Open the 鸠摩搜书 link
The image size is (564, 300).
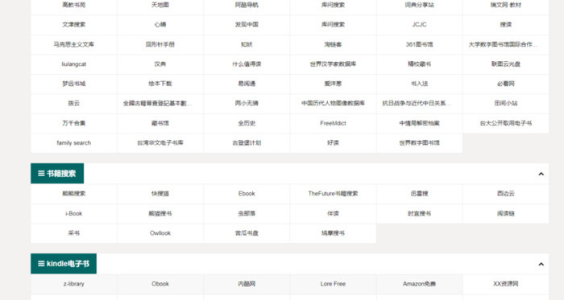tap(333, 233)
